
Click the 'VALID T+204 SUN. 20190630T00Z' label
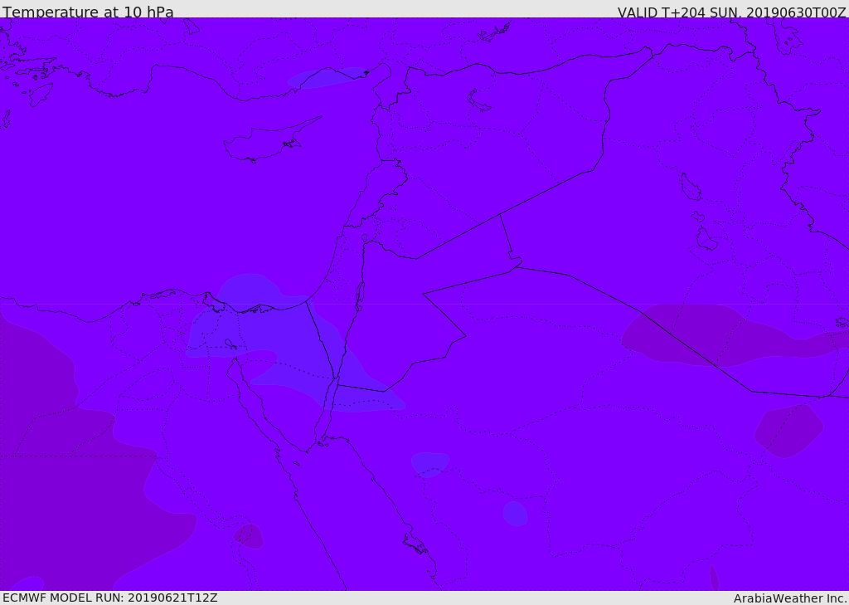pos(731,12)
